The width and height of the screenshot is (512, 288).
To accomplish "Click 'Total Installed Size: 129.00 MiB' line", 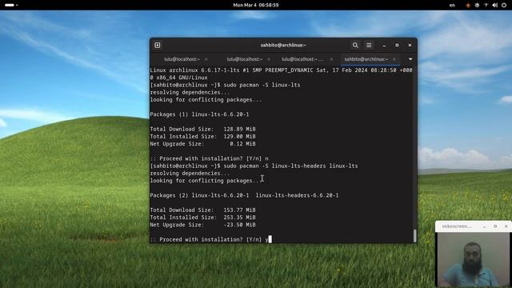I will 202,137.
